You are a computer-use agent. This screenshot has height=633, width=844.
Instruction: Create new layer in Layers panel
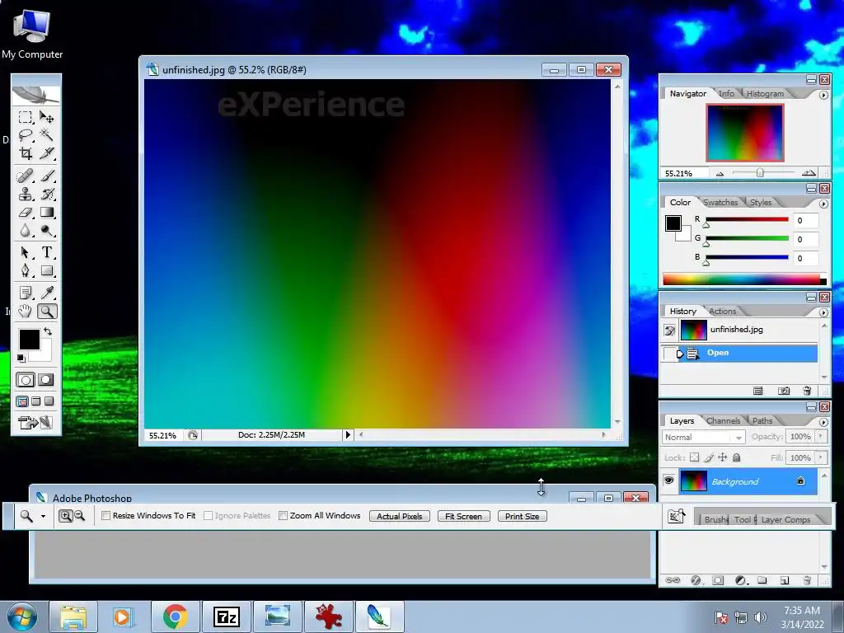click(x=785, y=580)
